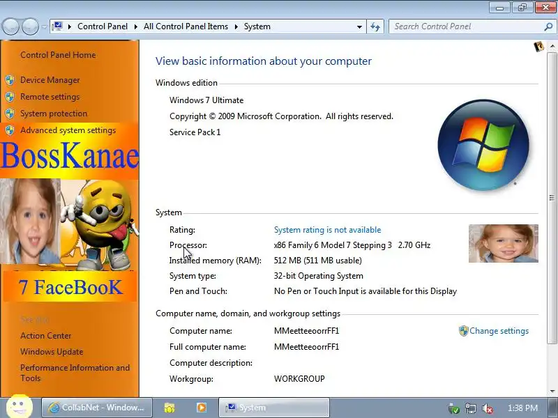Click Service Pack 1 text
The height and width of the screenshot is (418, 558).
[195, 132]
